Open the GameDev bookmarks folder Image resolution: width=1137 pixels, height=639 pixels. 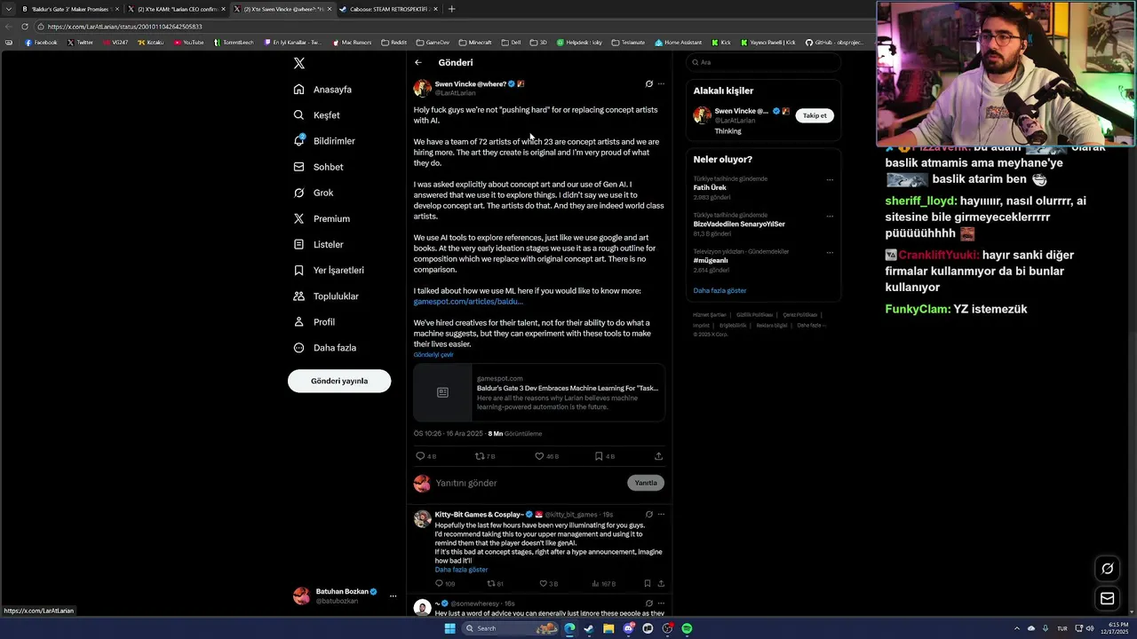point(433,42)
